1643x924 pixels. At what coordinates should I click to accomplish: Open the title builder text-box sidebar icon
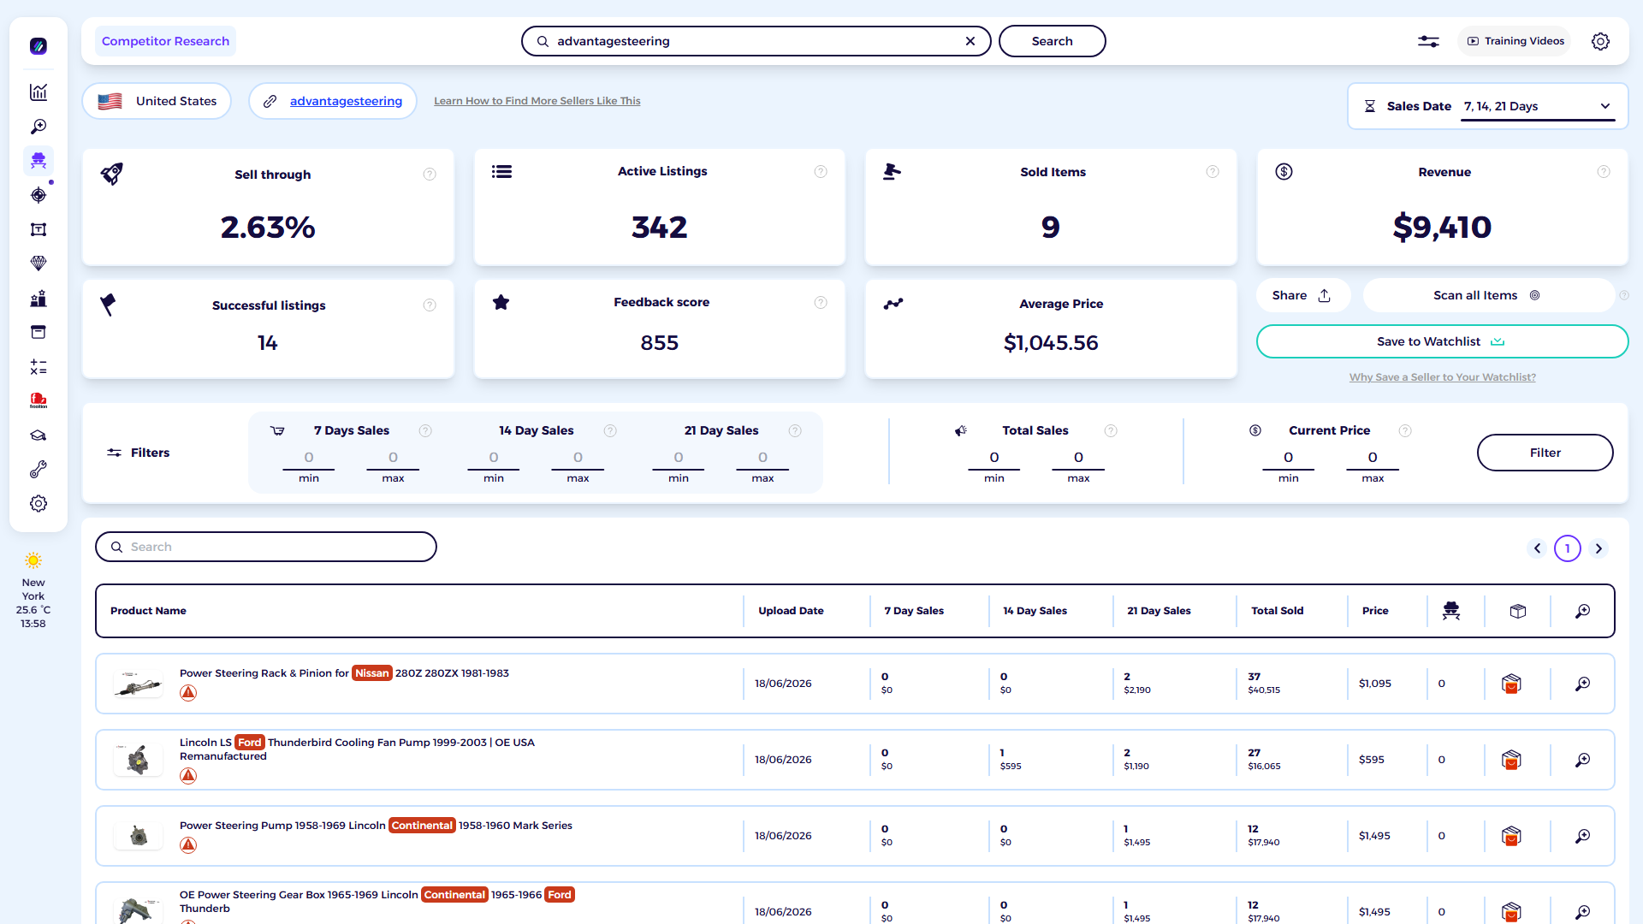click(x=39, y=229)
